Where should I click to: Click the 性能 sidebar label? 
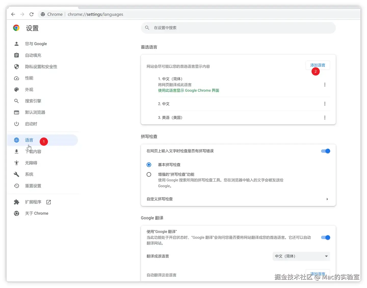pyautogui.click(x=29, y=78)
